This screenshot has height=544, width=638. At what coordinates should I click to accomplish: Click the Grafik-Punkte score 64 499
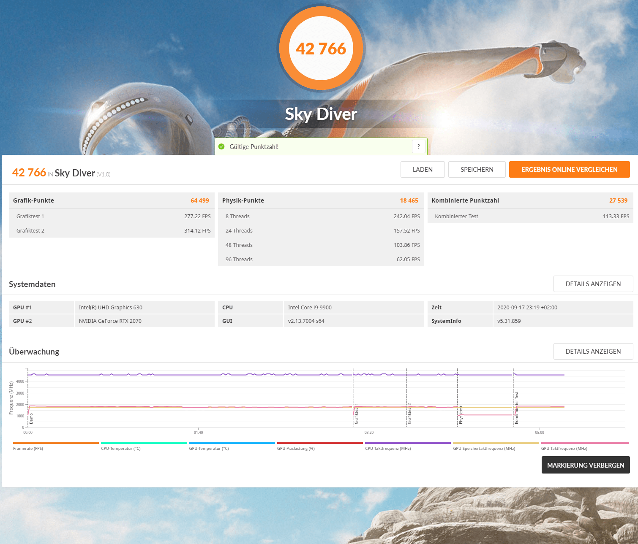click(x=199, y=200)
